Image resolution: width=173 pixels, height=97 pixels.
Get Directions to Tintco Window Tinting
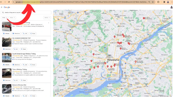click(x=7, y=80)
